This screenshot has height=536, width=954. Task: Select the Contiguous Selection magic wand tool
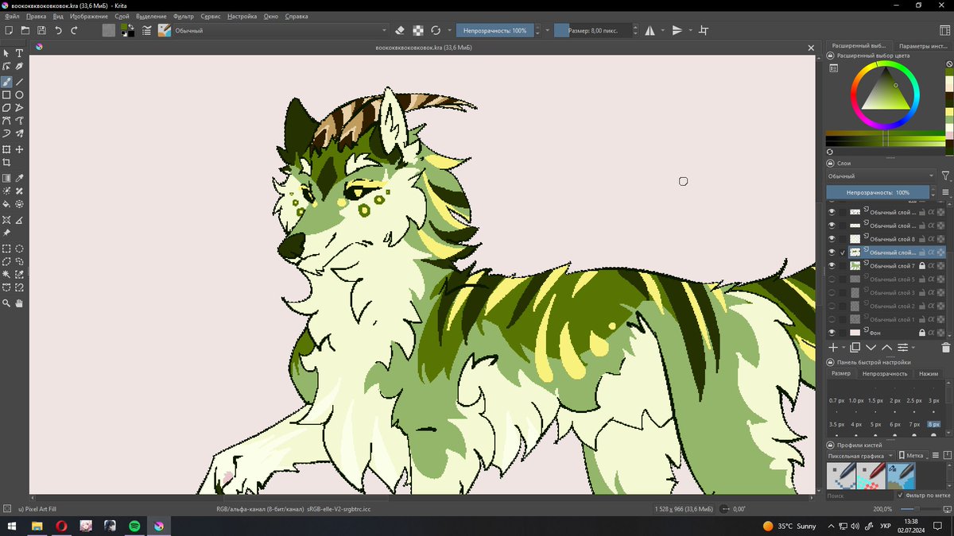pos(6,274)
